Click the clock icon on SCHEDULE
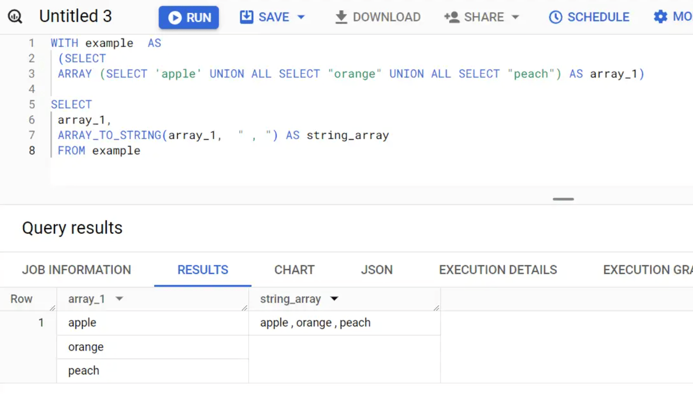 pyautogui.click(x=555, y=17)
